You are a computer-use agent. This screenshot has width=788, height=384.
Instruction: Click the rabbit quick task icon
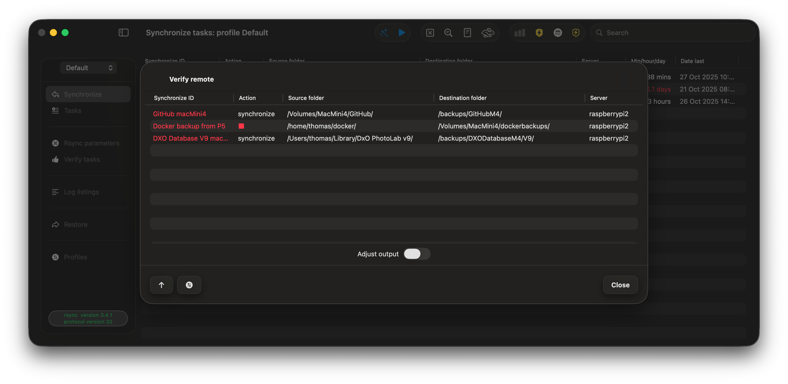click(x=488, y=33)
